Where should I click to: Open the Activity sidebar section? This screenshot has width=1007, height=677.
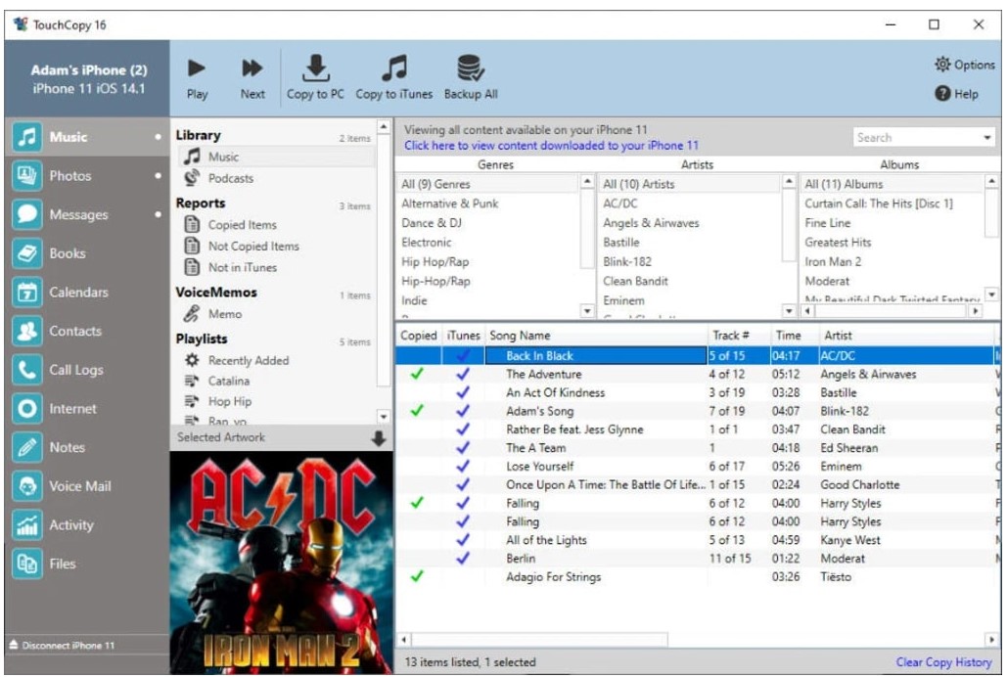87,525
